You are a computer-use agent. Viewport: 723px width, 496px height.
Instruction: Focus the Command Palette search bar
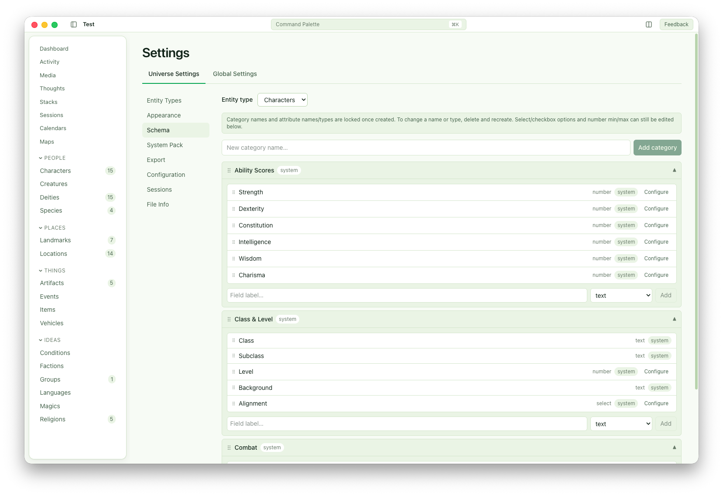[368, 24]
